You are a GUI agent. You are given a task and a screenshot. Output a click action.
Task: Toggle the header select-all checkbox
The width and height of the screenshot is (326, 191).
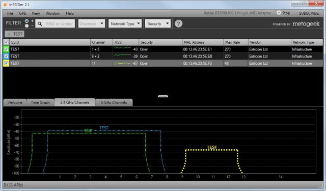pos(6,42)
